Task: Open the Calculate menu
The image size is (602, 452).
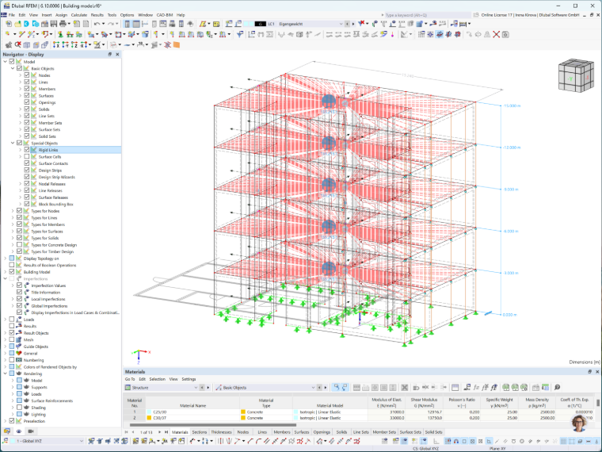Action: 79,15
